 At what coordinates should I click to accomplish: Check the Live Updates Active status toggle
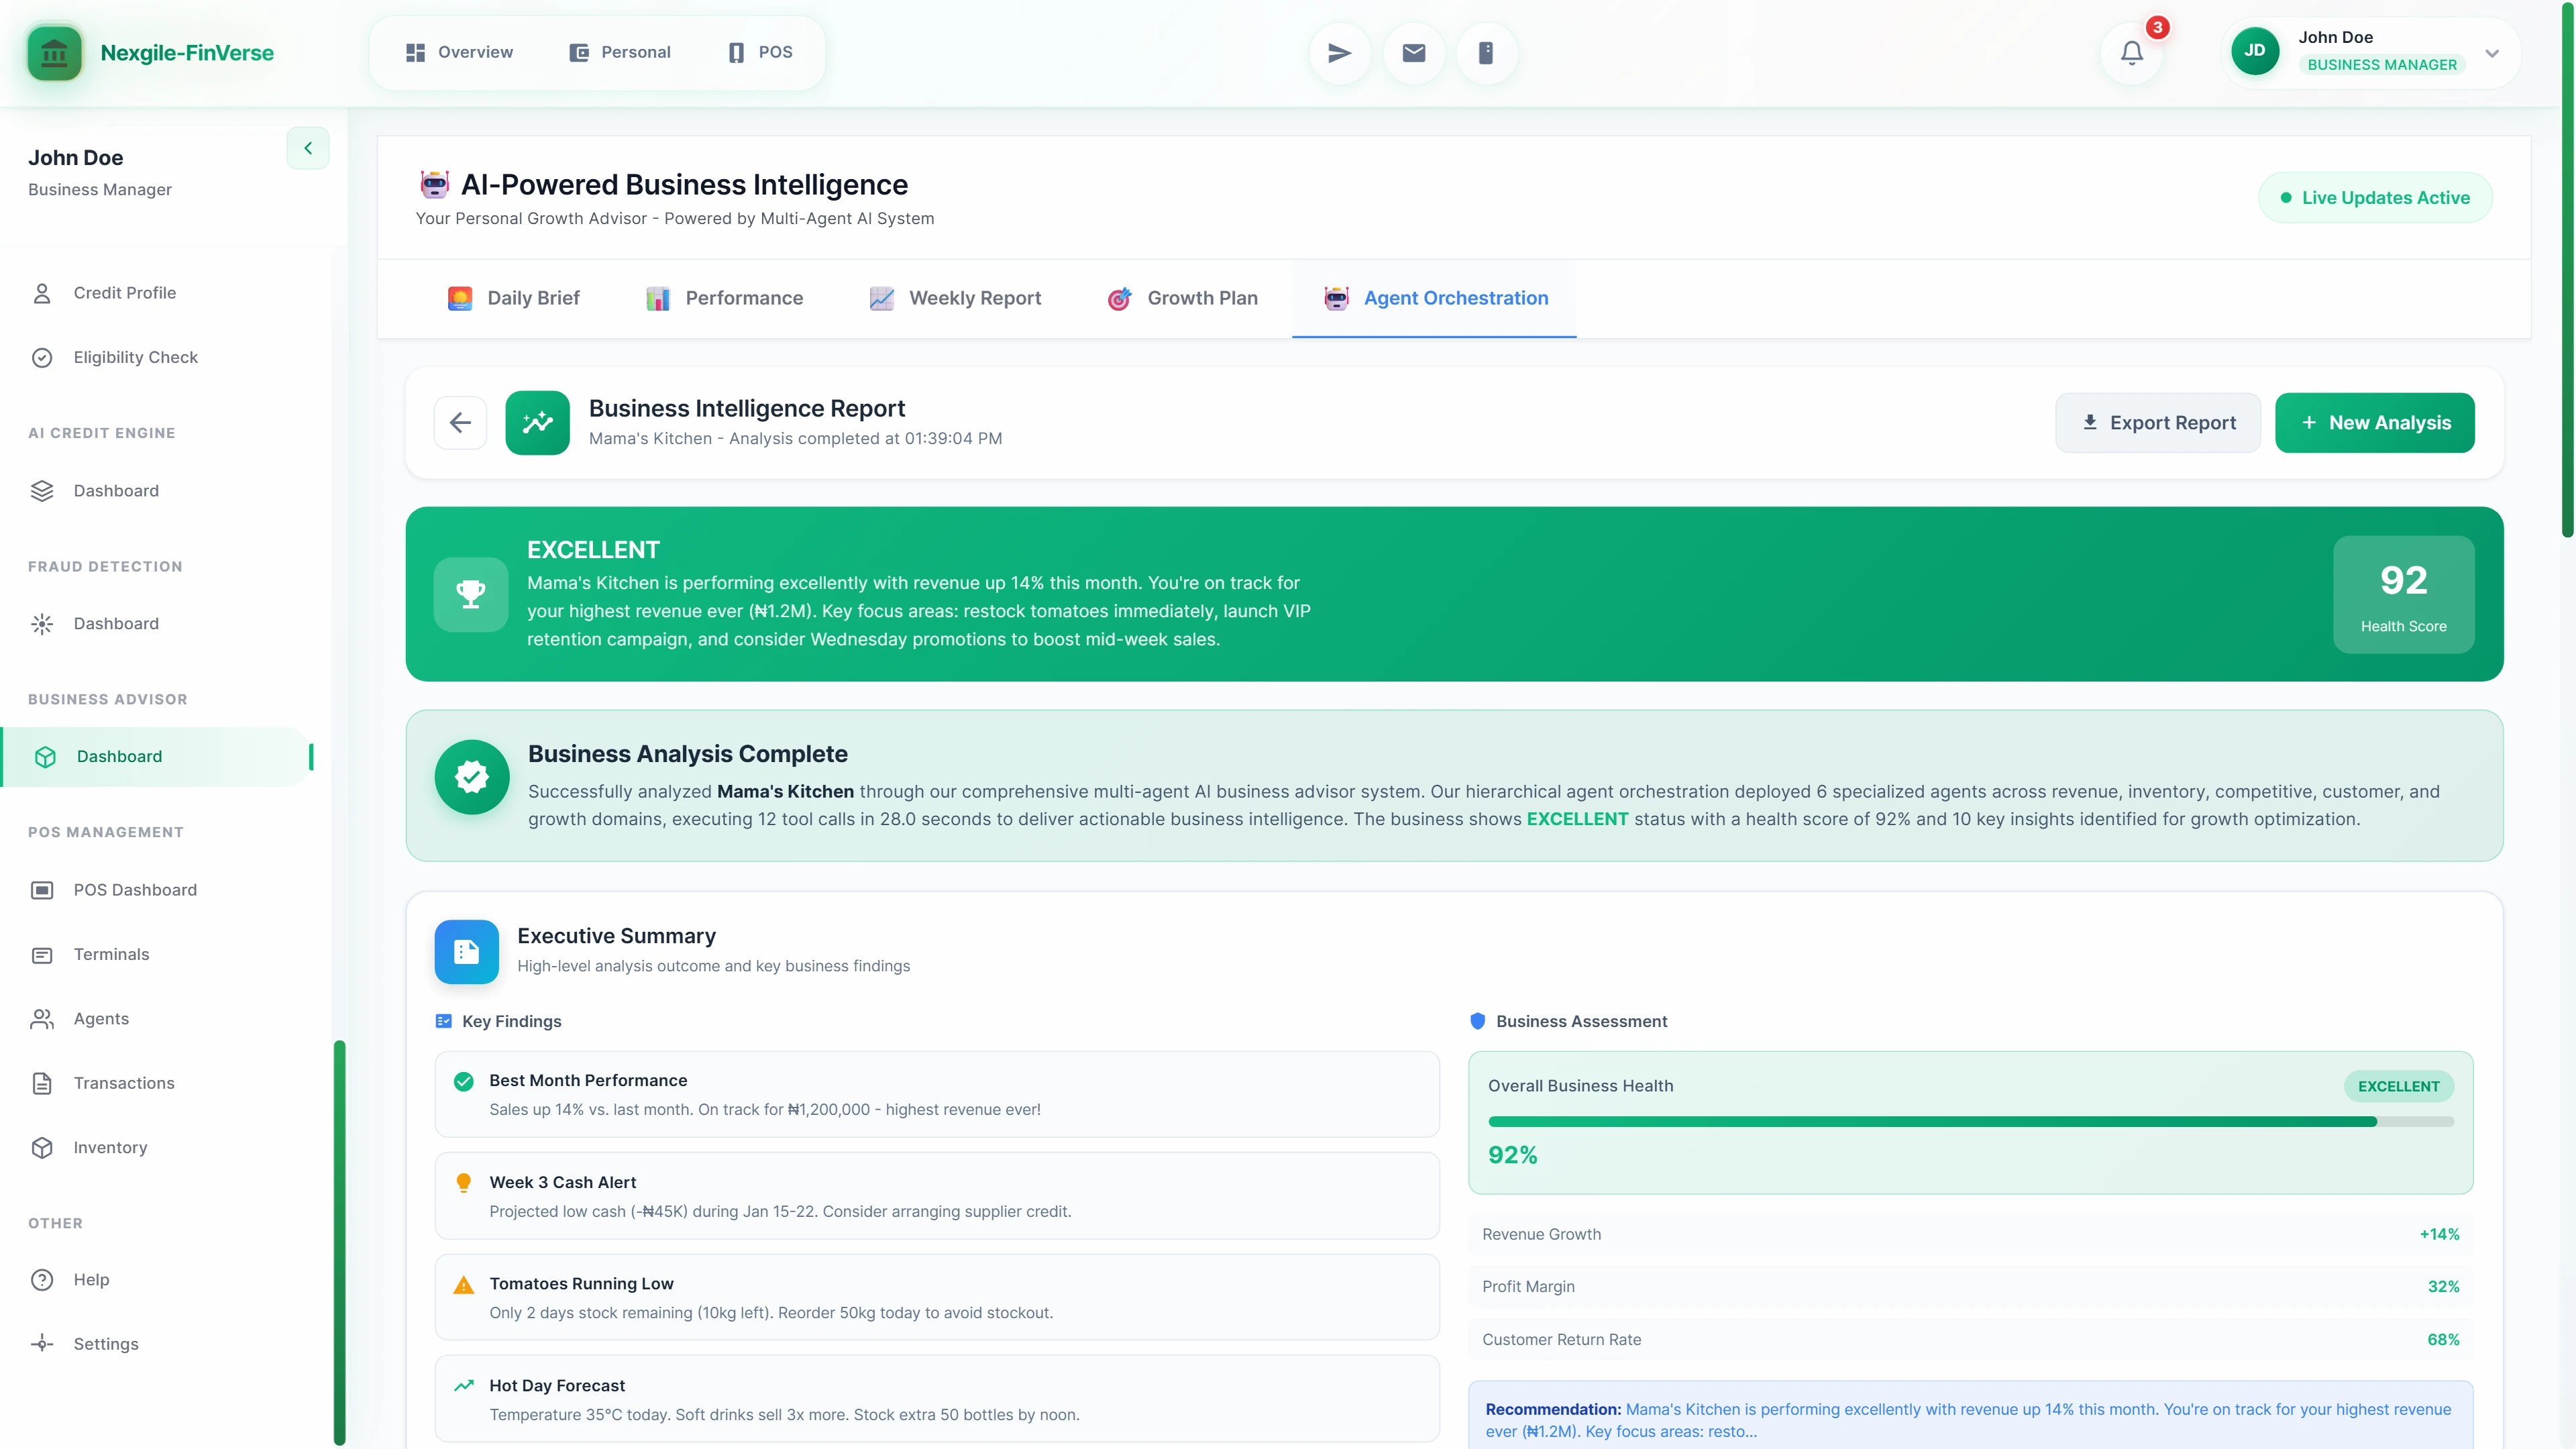[x=2375, y=196]
